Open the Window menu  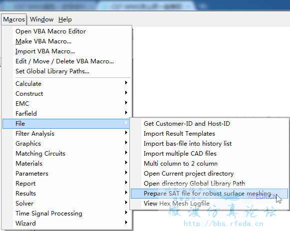tap(41, 19)
